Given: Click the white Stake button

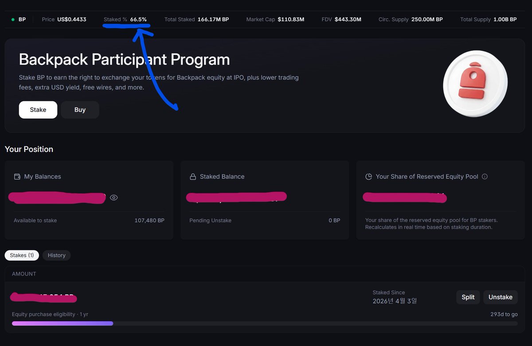Looking at the screenshot, I should point(38,110).
